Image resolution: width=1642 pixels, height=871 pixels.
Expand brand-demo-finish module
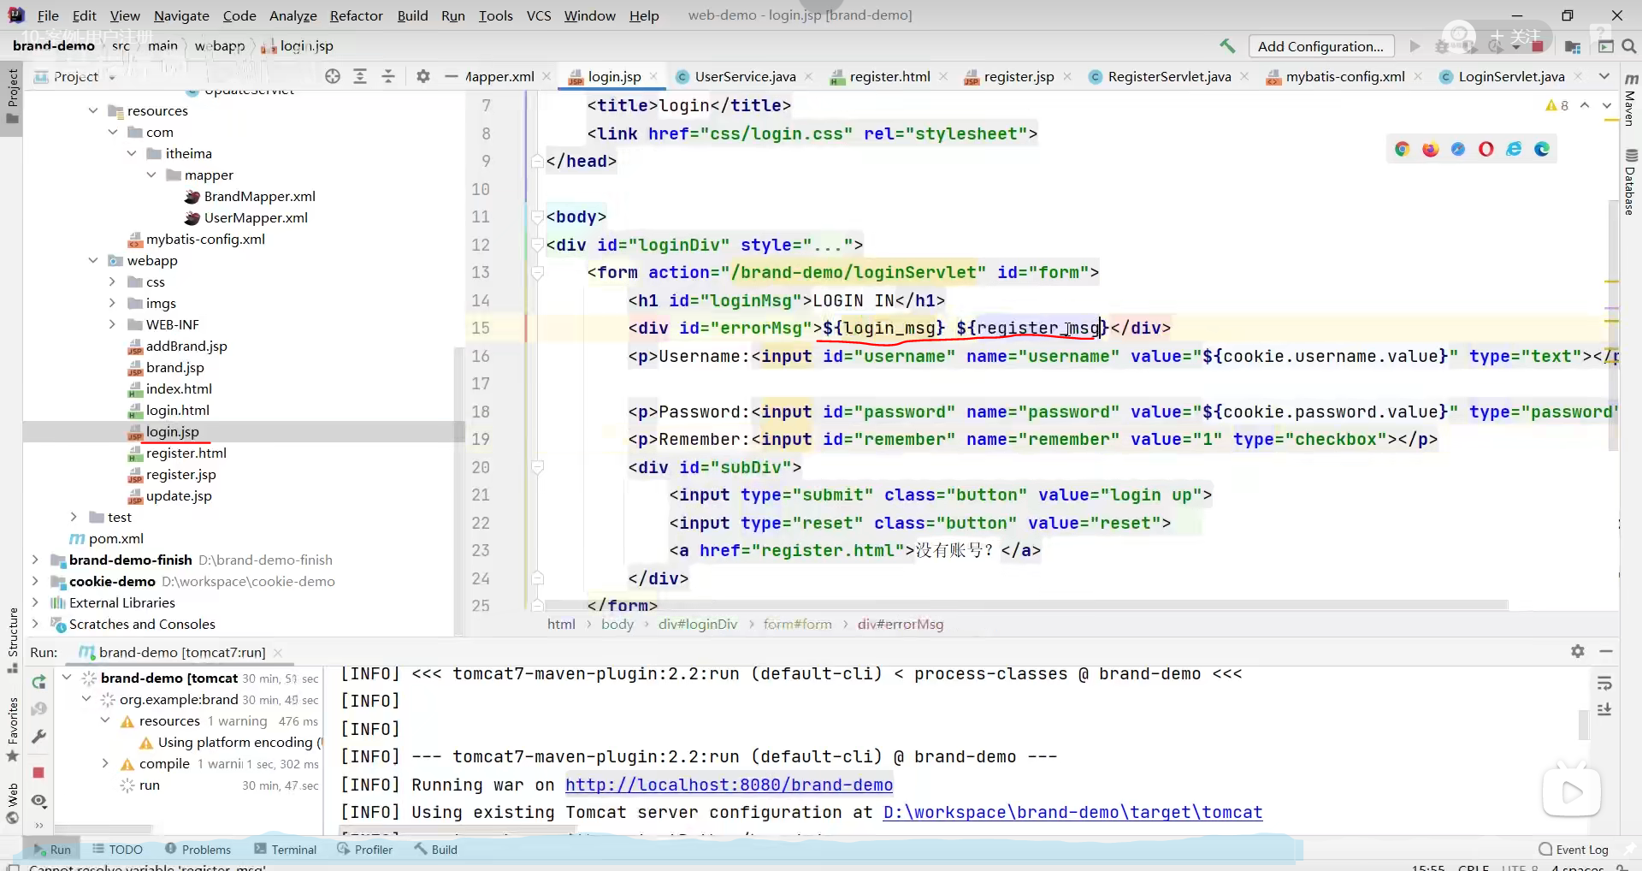(x=35, y=560)
